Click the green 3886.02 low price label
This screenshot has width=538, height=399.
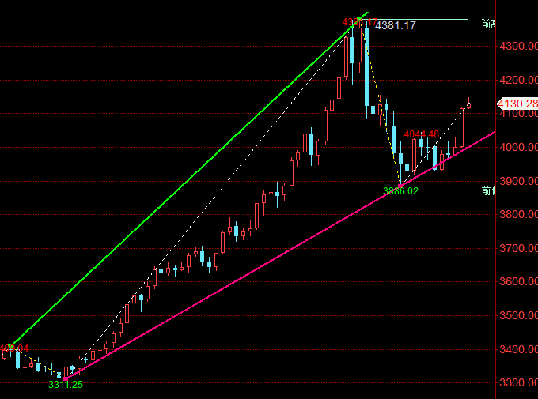click(x=400, y=190)
